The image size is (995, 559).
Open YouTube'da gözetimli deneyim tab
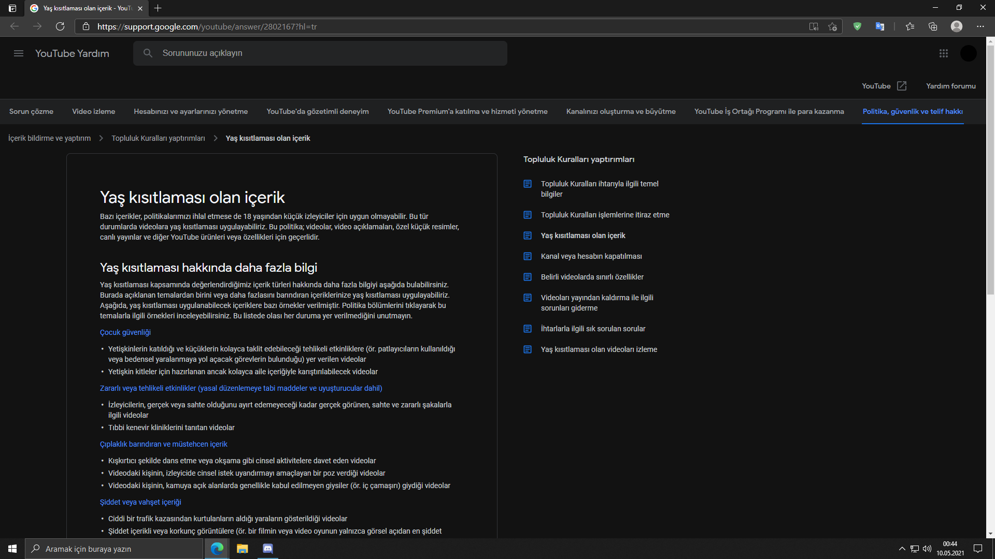click(318, 111)
